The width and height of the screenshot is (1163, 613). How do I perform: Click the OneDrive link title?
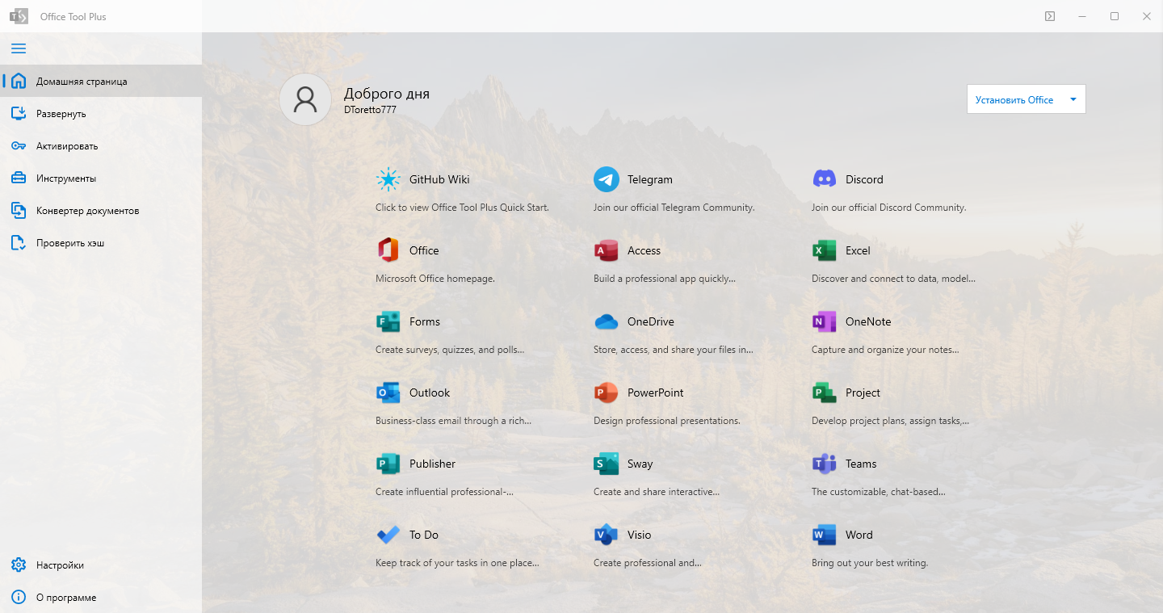651,321
